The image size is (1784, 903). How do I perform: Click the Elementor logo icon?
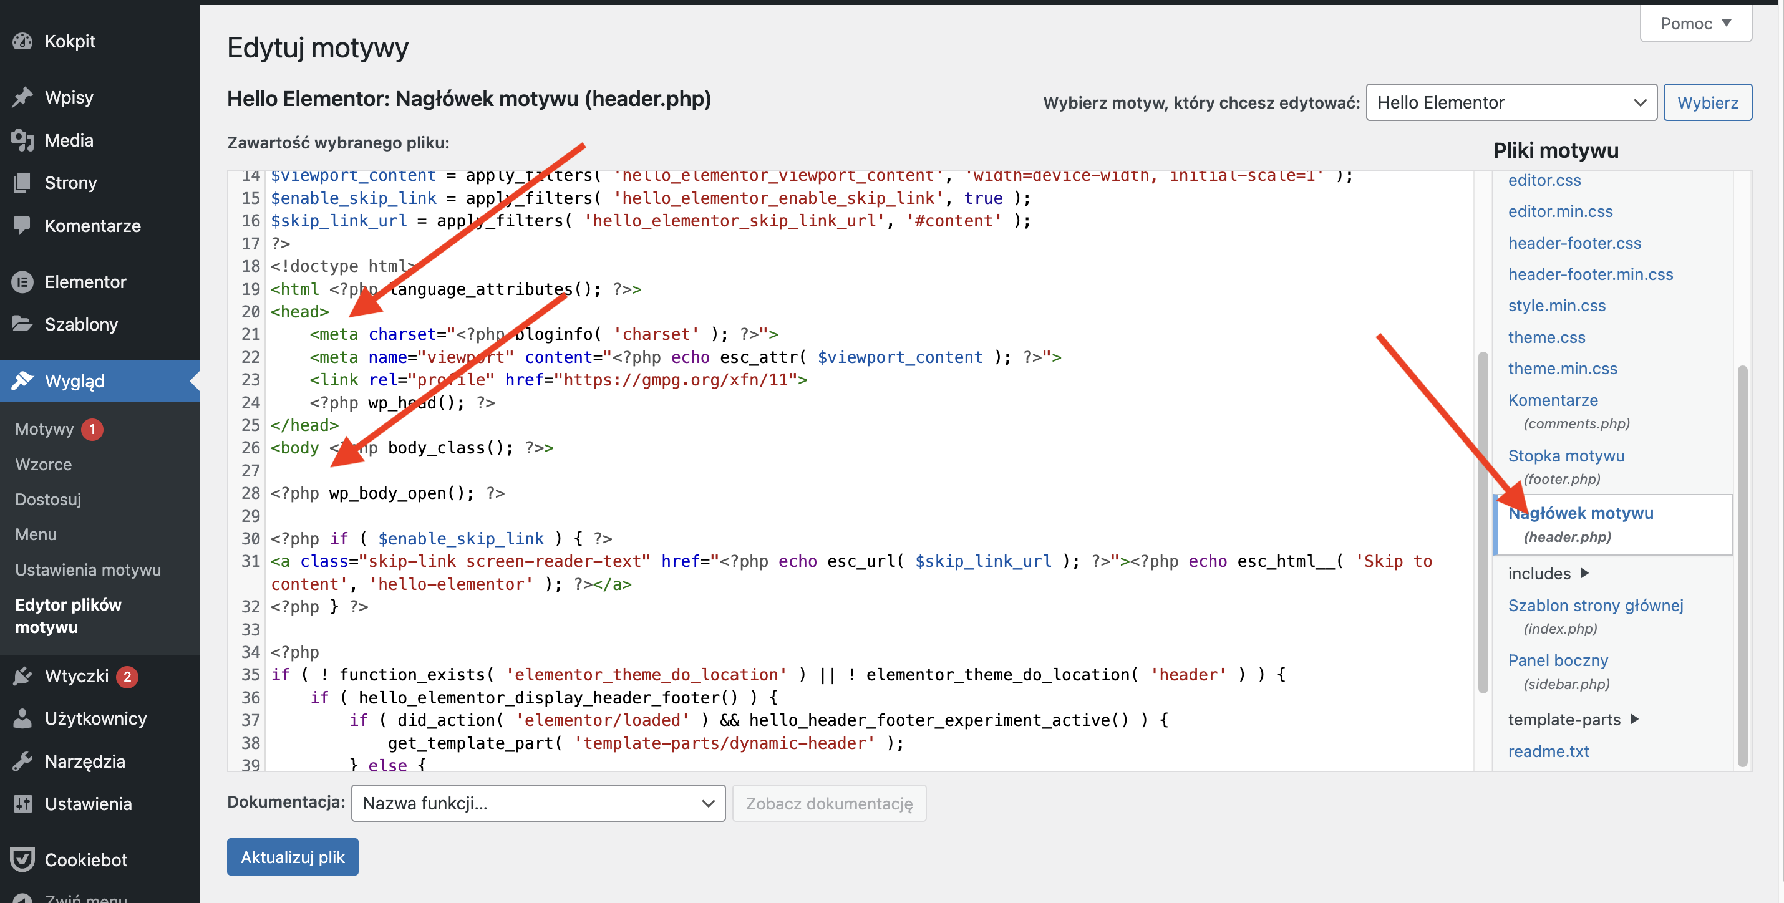[22, 282]
